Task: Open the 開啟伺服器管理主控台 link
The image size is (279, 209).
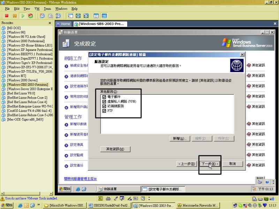Action: (x=81, y=179)
